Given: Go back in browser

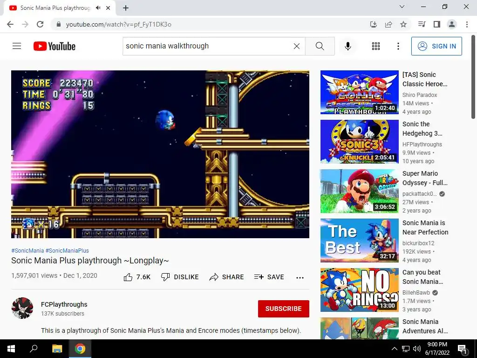Looking at the screenshot, I should click(10, 24).
